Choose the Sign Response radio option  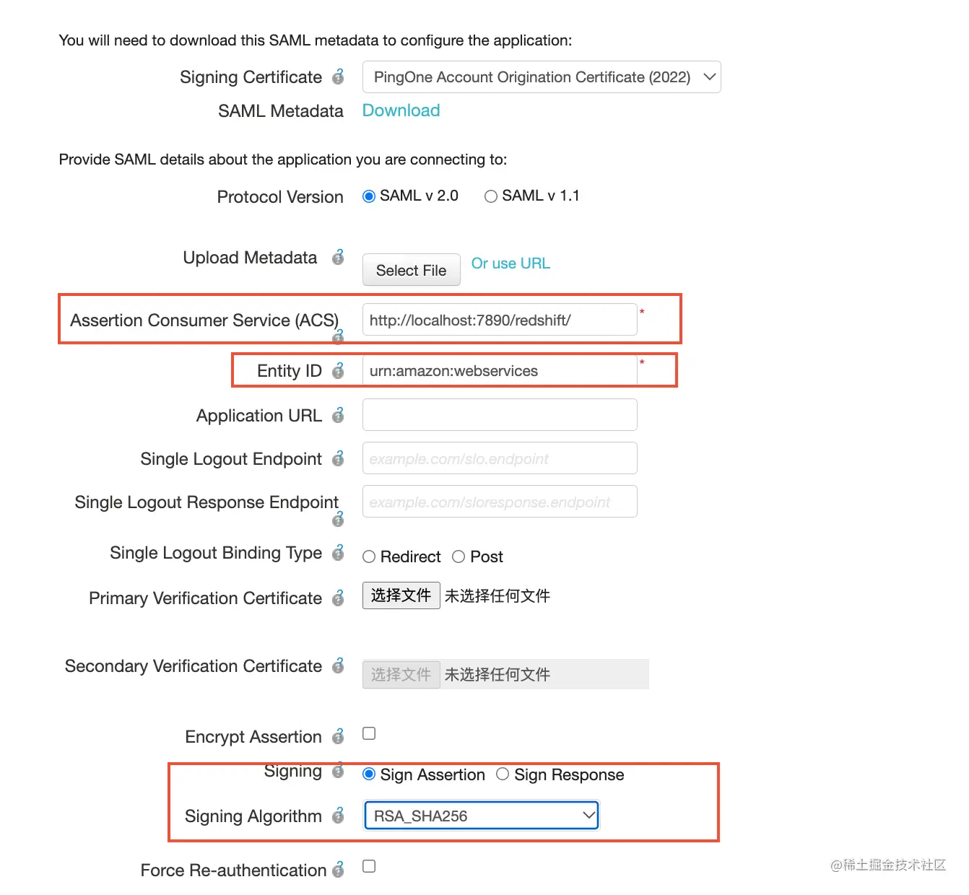503,774
